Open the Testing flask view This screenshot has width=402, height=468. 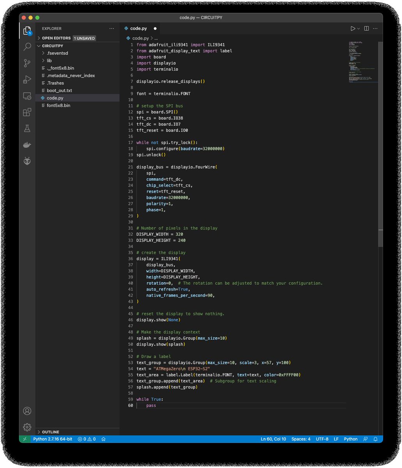pyautogui.click(x=27, y=128)
